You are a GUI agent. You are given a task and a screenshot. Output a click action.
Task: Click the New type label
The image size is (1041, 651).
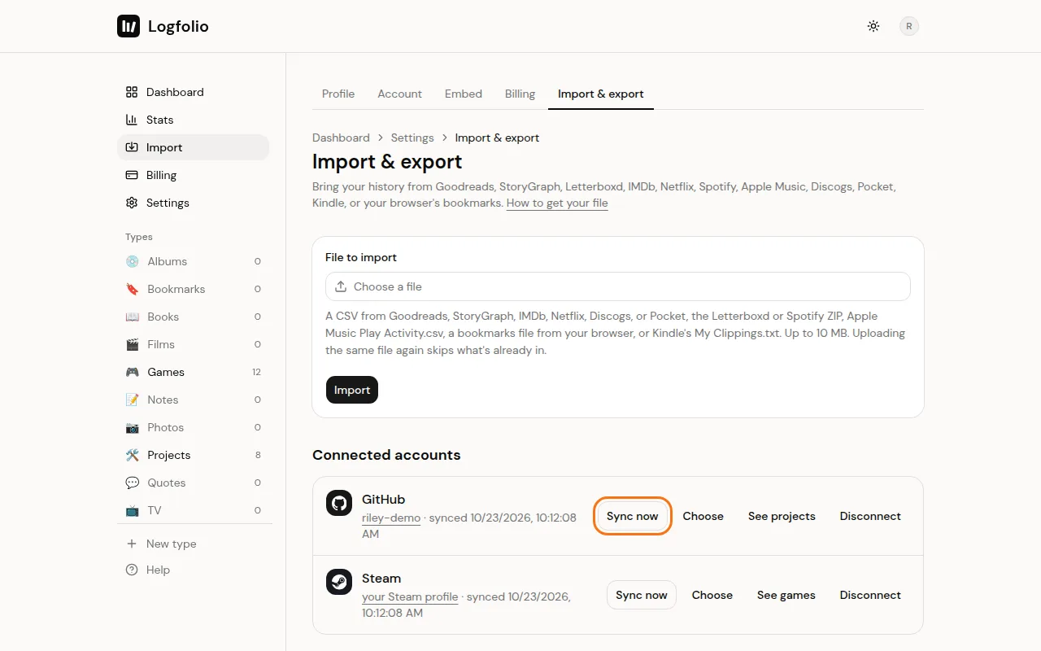pos(172,544)
